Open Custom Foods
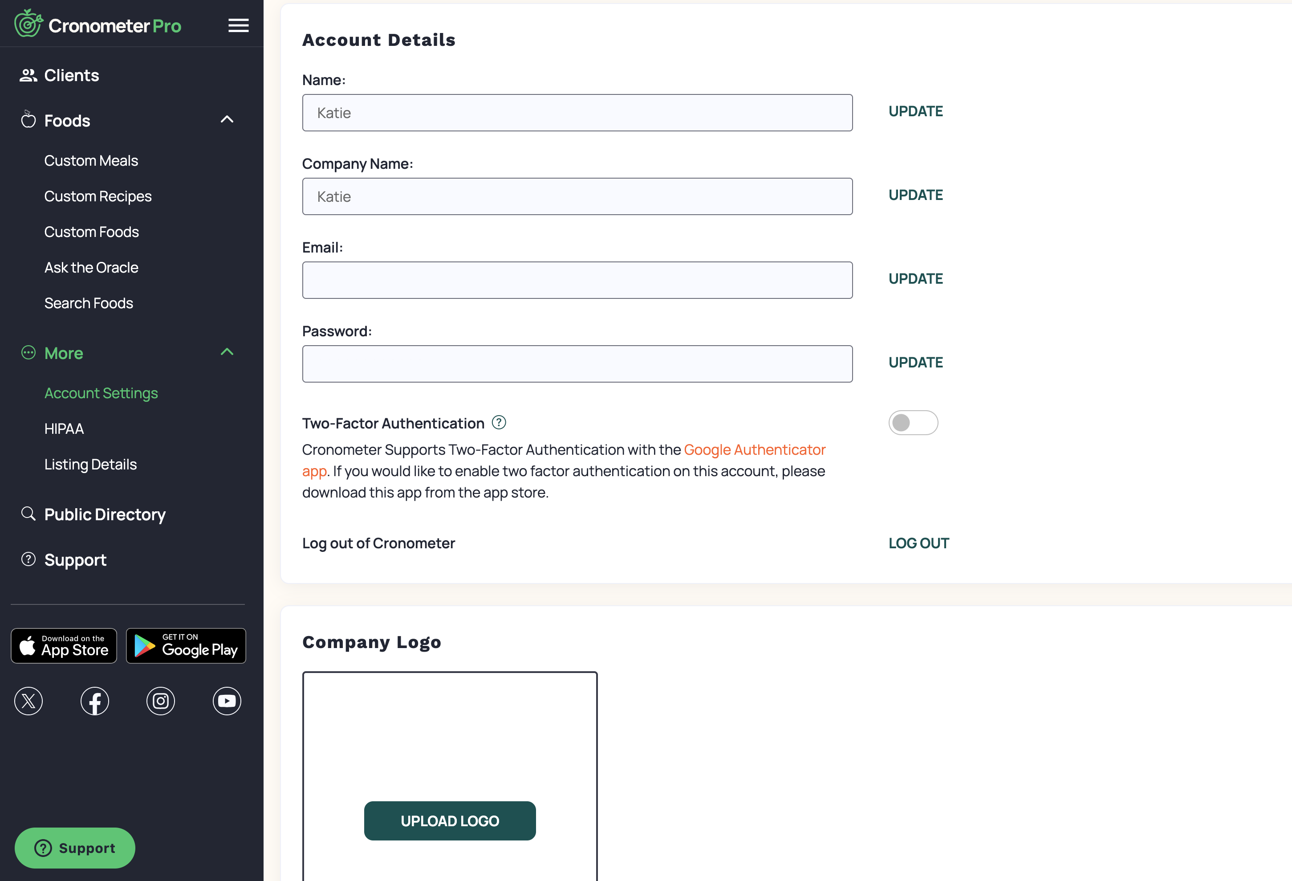The image size is (1292, 881). click(92, 232)
